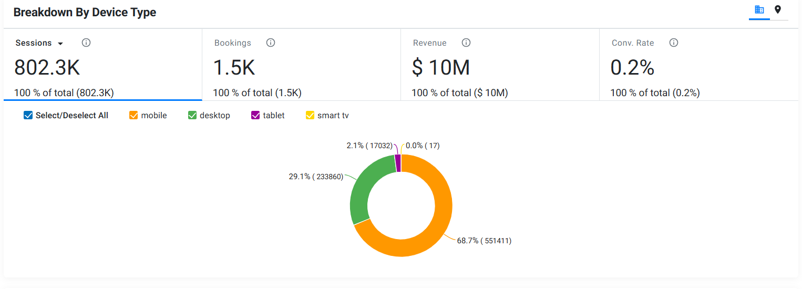Switch to the table grid view icon
The image size is (802, 289).
click(x=759, y=9)
